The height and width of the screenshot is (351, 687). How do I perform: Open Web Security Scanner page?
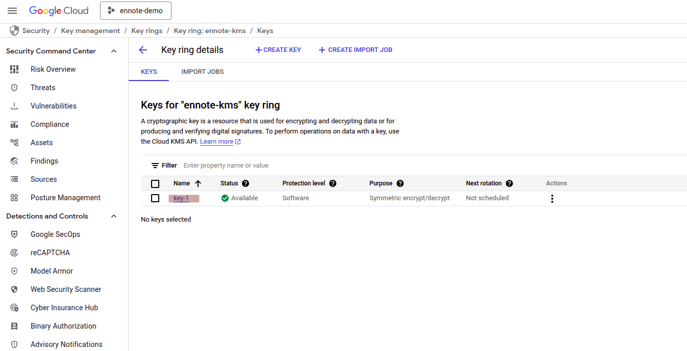click(66, 289)
